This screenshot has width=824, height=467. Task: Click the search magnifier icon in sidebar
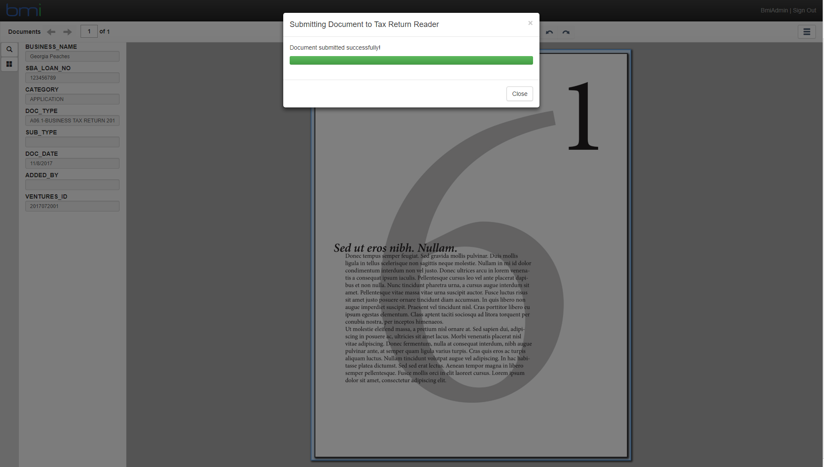coord(9,49)
